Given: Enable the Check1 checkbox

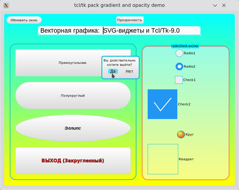Looking at the screenshot, I should click(x=179, y=80).
